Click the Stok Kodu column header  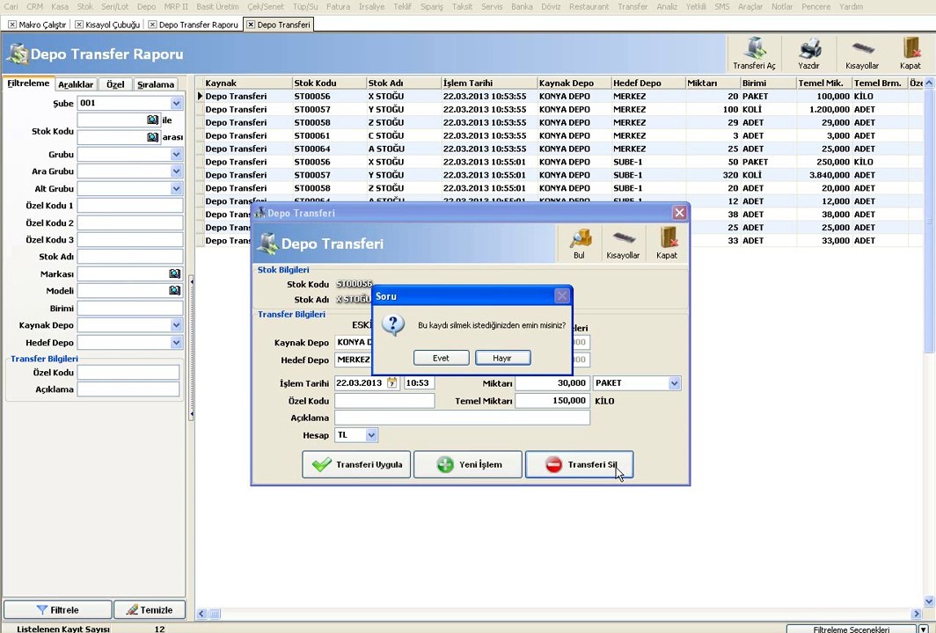pos(329,83)
